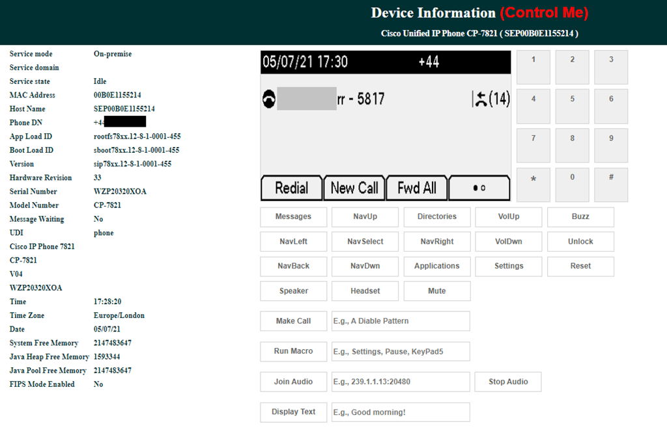Click the handset icon on the phone line

pyautogui.click(x=269, y=99)
